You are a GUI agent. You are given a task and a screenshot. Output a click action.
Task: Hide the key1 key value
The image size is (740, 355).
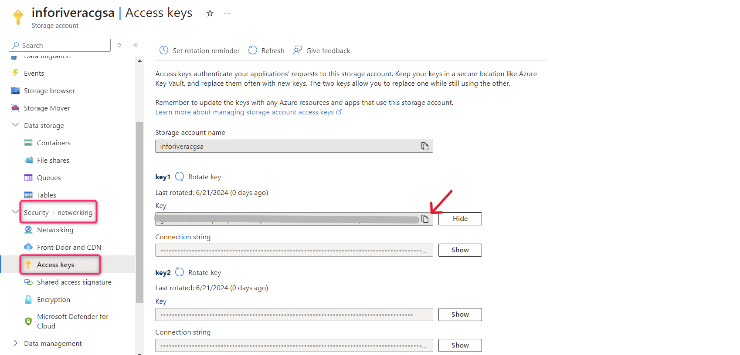(460, 219)
